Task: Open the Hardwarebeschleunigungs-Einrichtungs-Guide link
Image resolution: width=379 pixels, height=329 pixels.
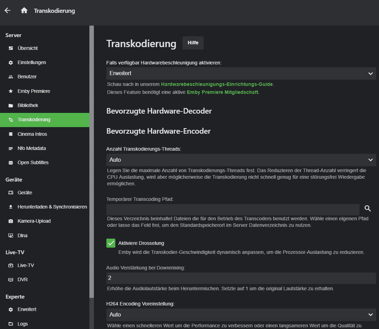Action: 217,84
